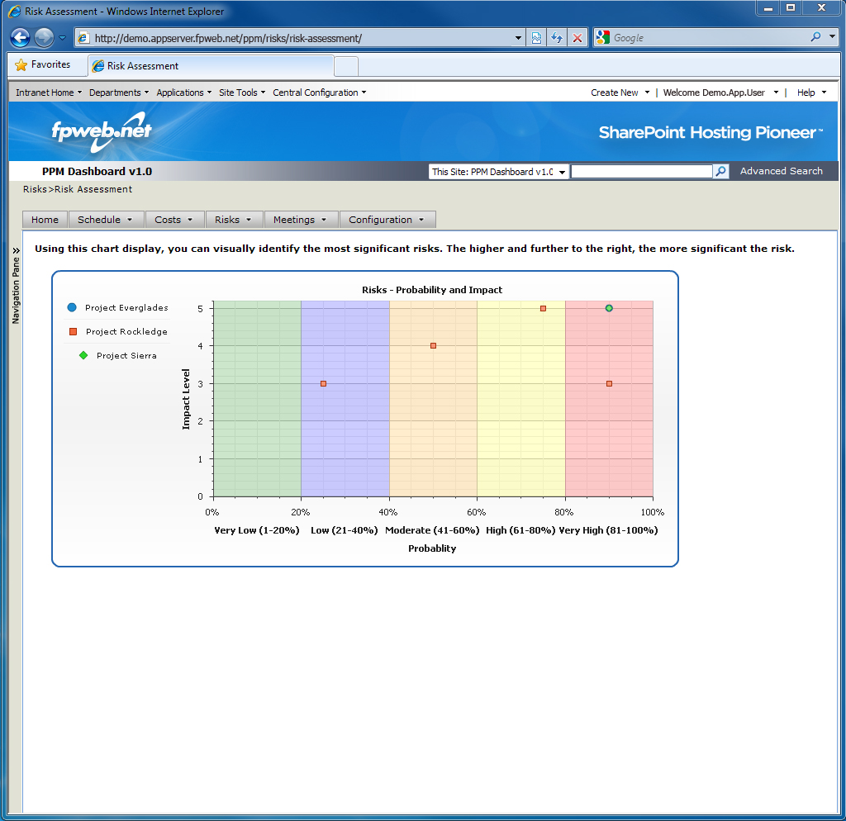Click the Refresh page icon

point(557,38)
